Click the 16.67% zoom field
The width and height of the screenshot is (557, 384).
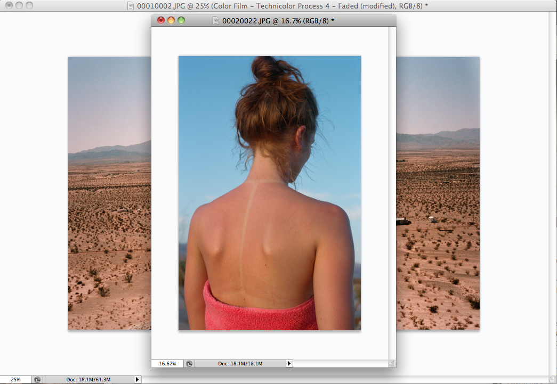click(167, 364)
